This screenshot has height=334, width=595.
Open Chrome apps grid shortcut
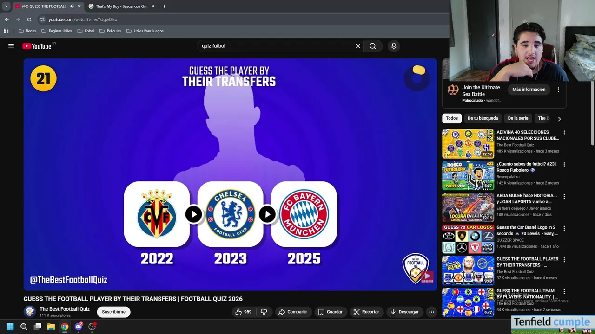coord(6,31)
